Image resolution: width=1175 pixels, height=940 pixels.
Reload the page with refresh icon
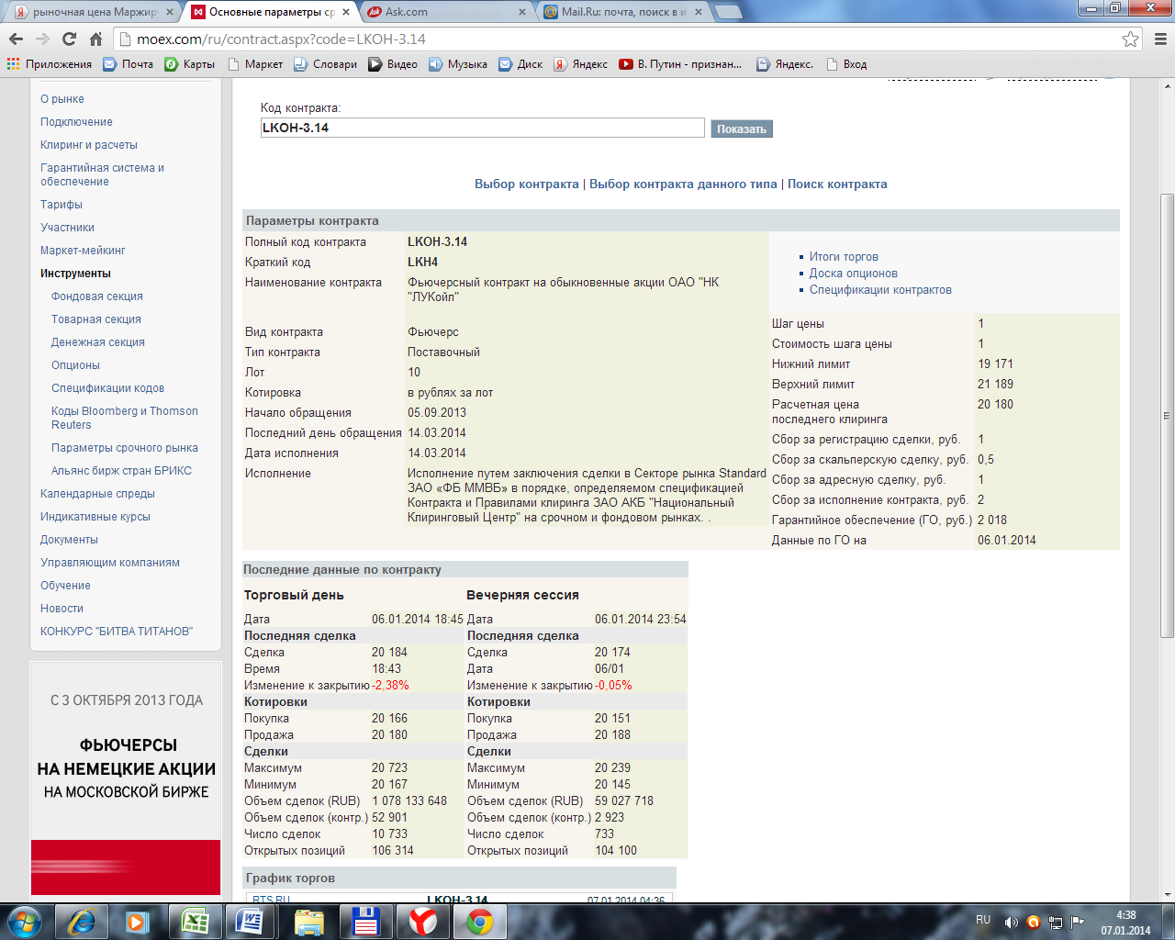69,39
